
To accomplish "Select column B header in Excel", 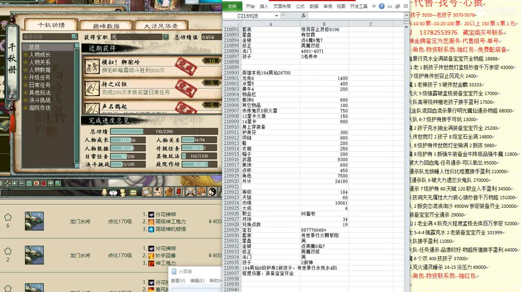I will pyautogui.click(x=324, y=24).
